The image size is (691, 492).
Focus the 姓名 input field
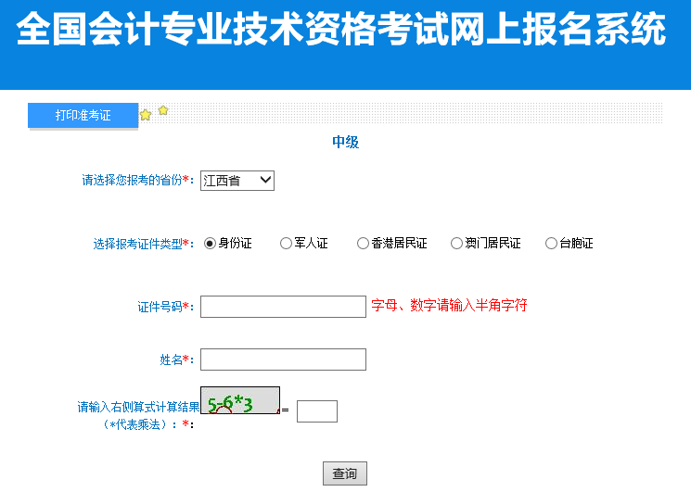(283, 360)
